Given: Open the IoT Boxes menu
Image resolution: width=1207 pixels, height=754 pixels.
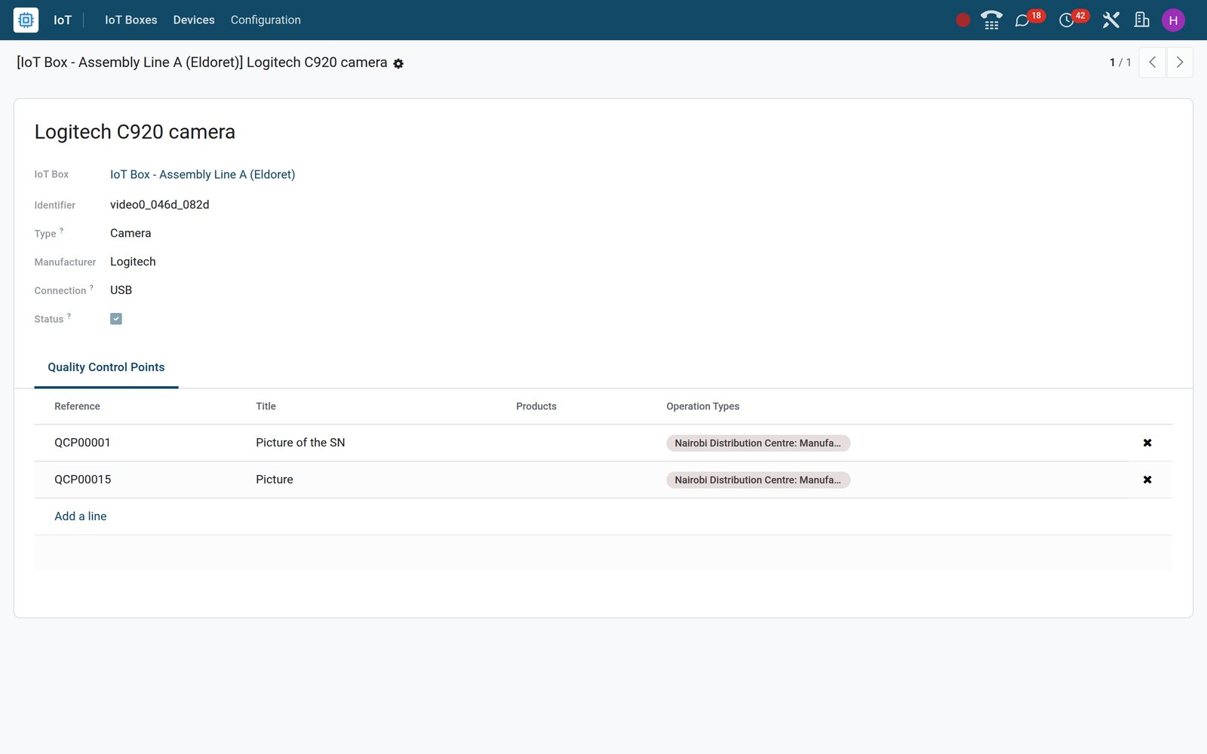Looking at the screenshot, I should 131,20.
